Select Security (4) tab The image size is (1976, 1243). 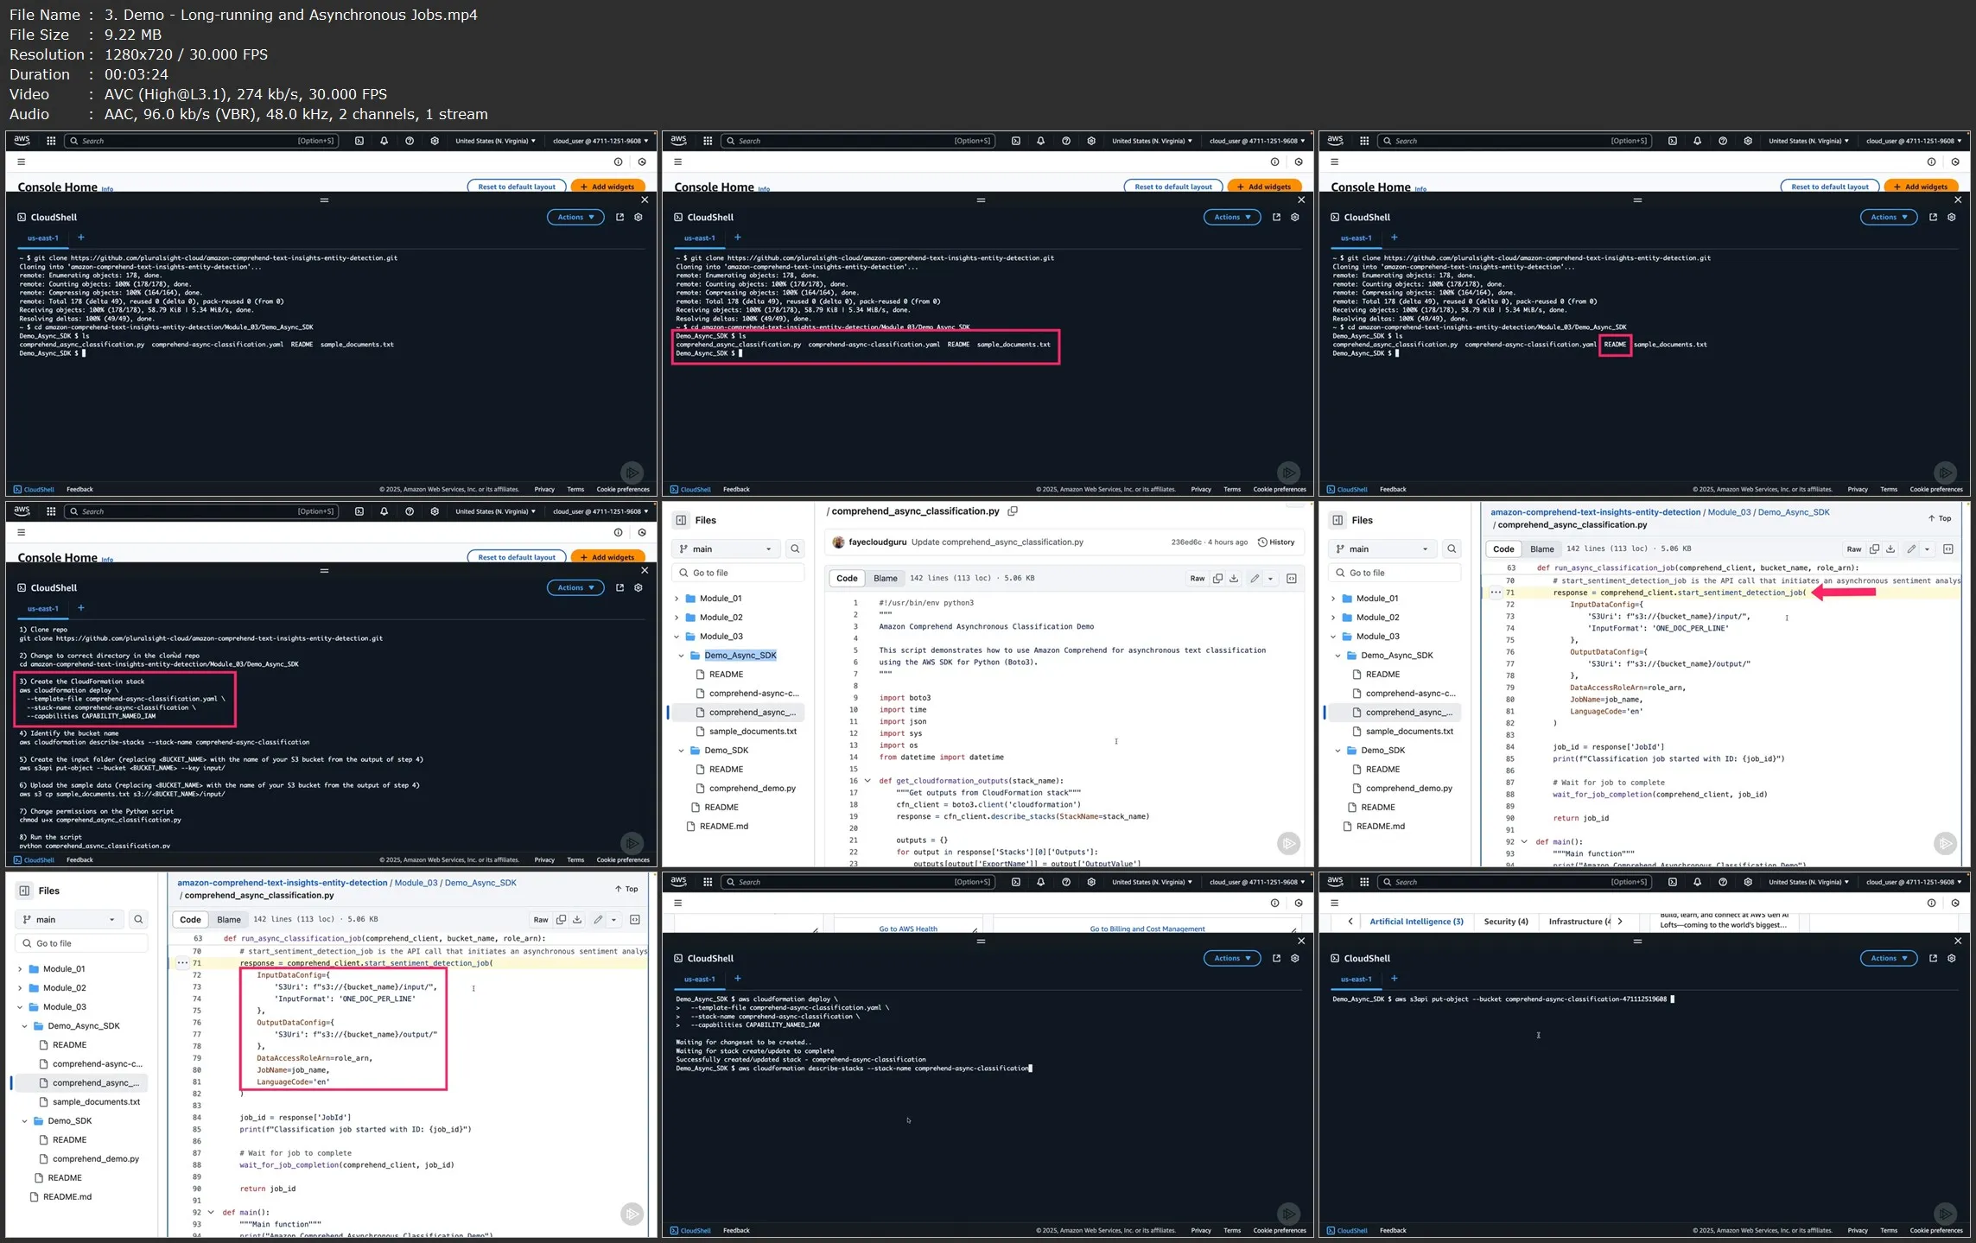tap(1506, 922)
